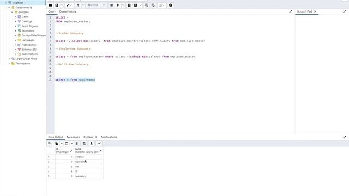
Task: Open copy options dropdown arrow
Action: (62, 144)
